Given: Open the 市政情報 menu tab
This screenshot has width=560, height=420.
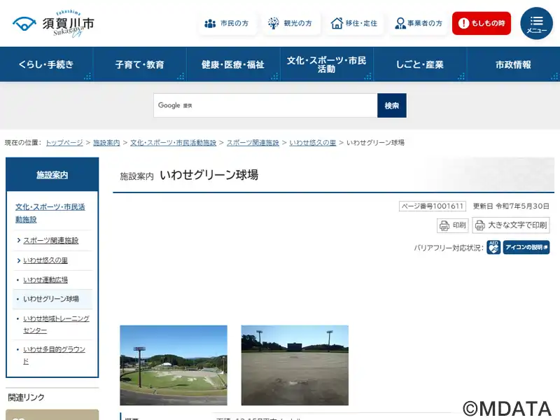Looking at the screenshot, I should click(x=513, y=64).
